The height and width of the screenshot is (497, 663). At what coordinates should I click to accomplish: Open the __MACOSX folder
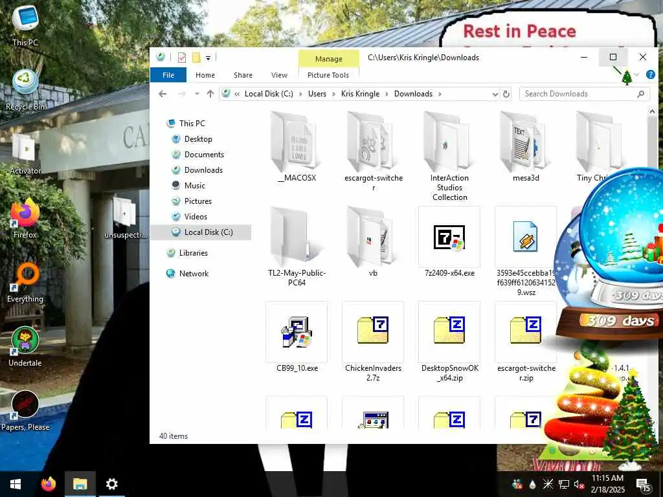pyautogui.click(x=297, y=147)
